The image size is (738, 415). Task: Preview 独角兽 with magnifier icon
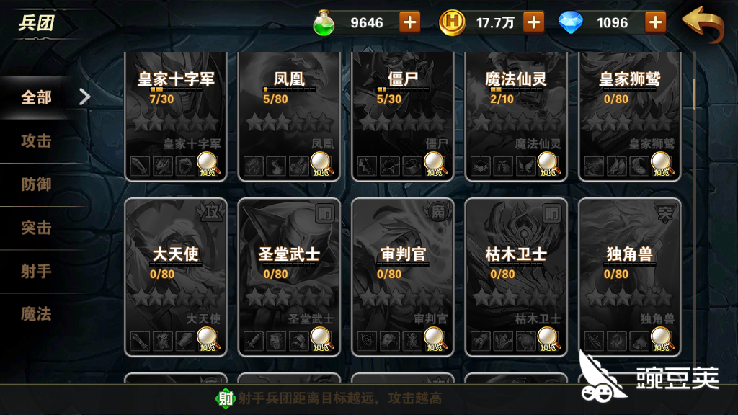662,339
